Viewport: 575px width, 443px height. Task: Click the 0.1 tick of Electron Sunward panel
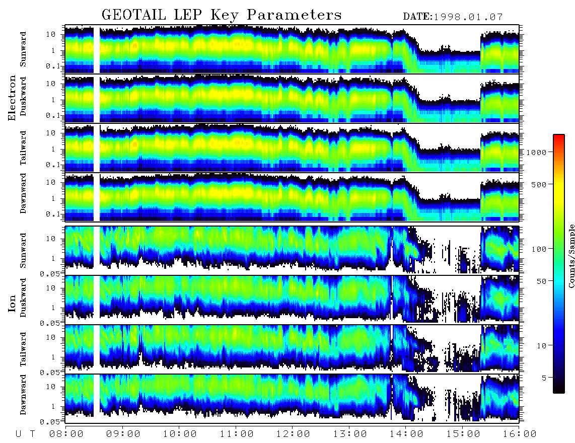(53, 66)
